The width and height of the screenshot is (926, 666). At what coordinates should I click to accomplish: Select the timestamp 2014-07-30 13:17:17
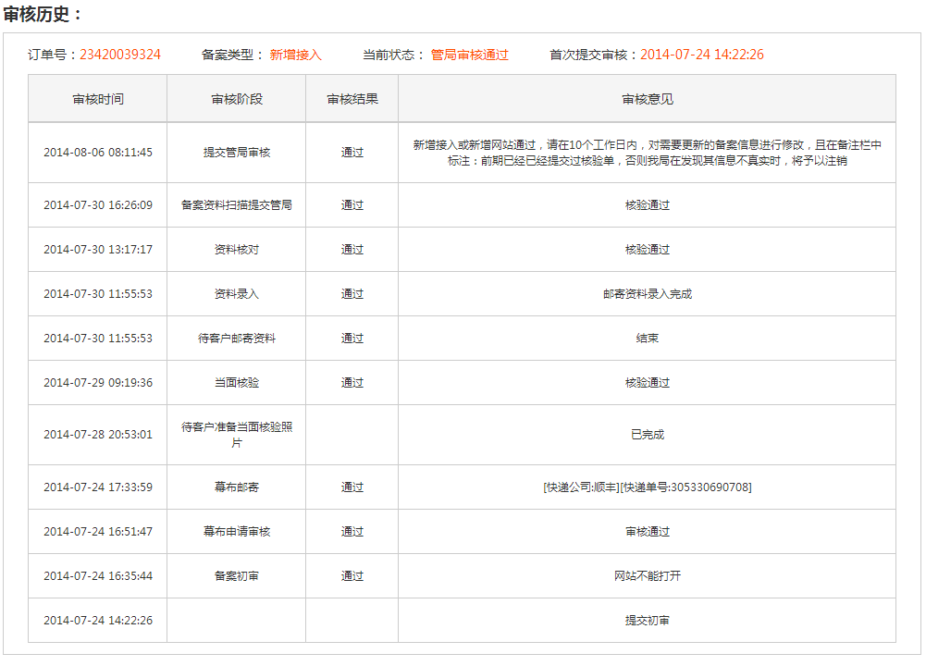click(98, 249)
